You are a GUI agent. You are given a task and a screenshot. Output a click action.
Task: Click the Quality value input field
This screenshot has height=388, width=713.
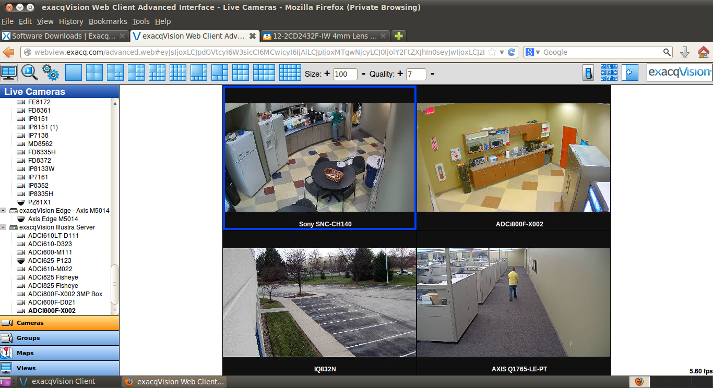(415, 74)
